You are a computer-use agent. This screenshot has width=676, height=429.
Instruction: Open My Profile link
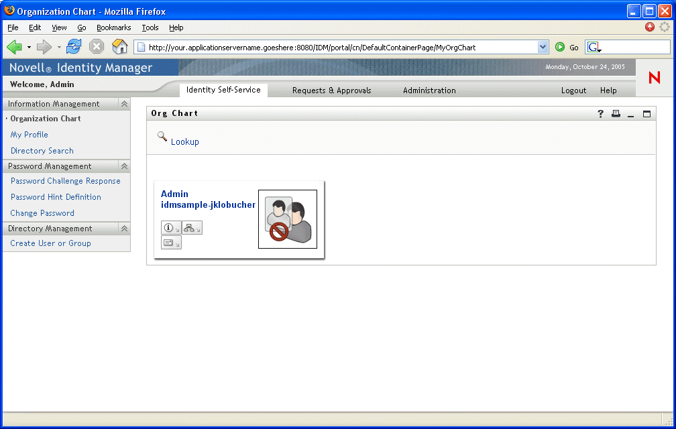29,135
